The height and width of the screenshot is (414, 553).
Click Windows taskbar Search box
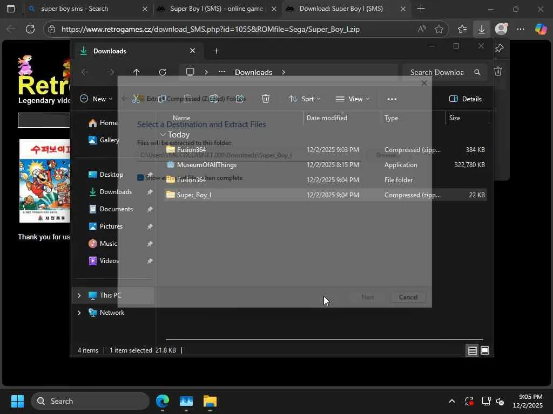[90, 401]
